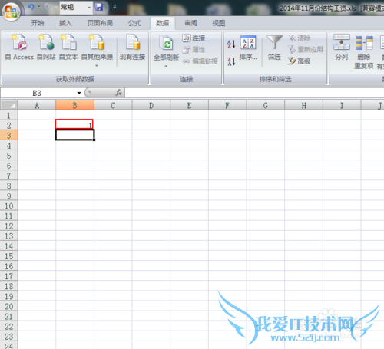The image size is (384, 349).
Task: Click 清除 filter button
Action: pyautogui.click(x=299, y=38)
